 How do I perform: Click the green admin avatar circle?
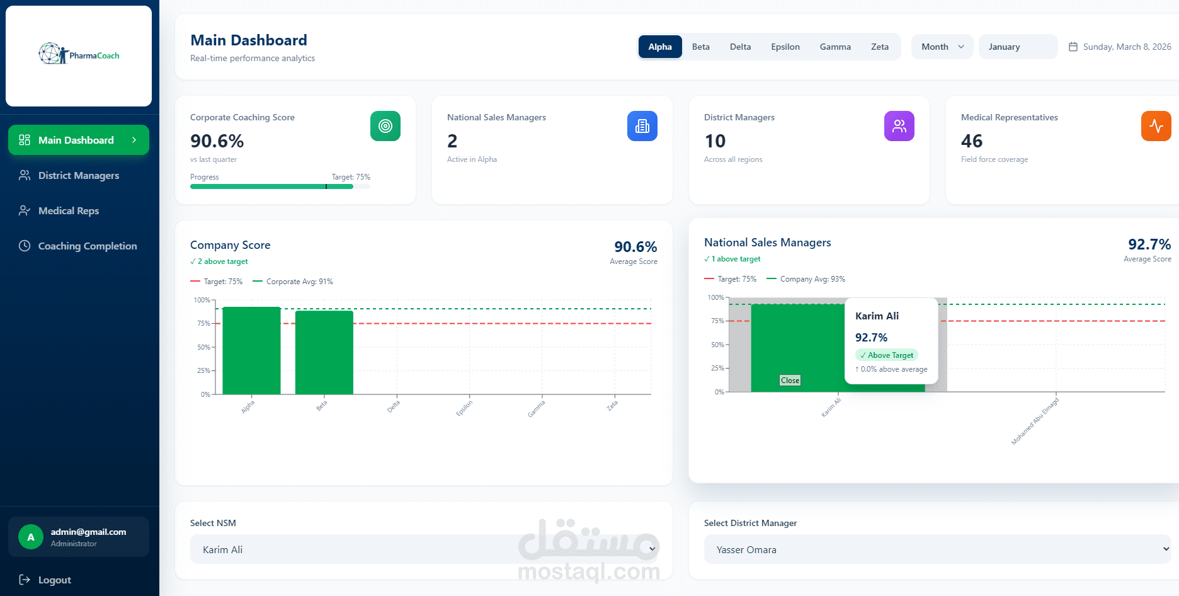point(31,537)
